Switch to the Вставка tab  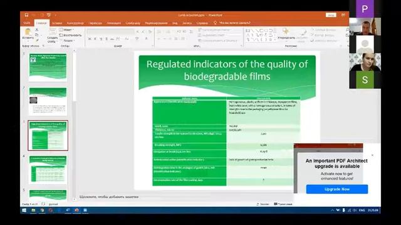tap(57, 23)
